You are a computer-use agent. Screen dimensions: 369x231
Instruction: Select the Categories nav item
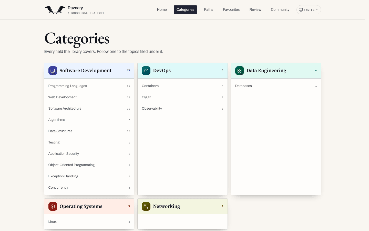coord(185,10)
